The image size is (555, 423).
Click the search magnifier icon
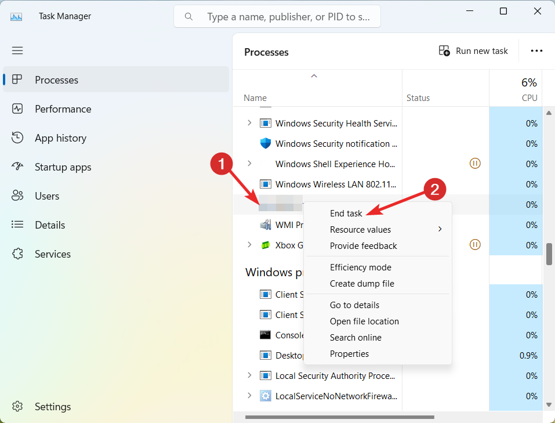pyautogui.click(x=188, y=17)
